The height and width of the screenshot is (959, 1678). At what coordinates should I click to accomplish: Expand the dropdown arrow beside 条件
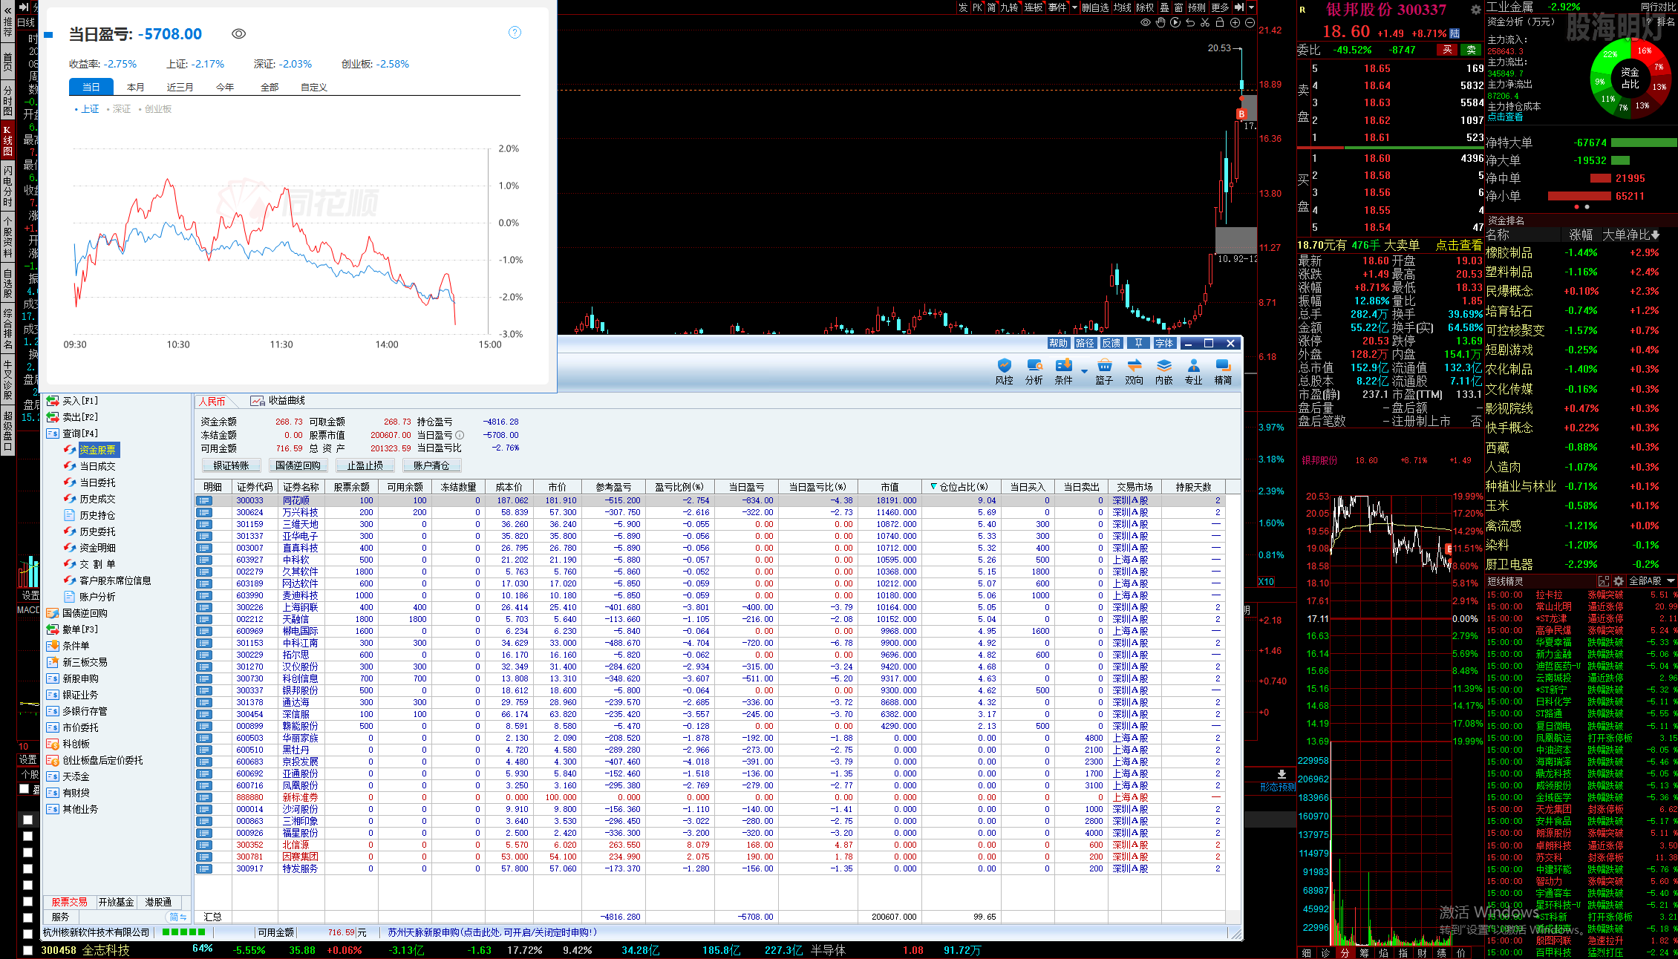[x=1084, y=371]
